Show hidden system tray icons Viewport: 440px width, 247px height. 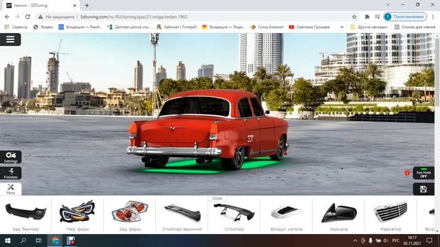tap(355, 241)
